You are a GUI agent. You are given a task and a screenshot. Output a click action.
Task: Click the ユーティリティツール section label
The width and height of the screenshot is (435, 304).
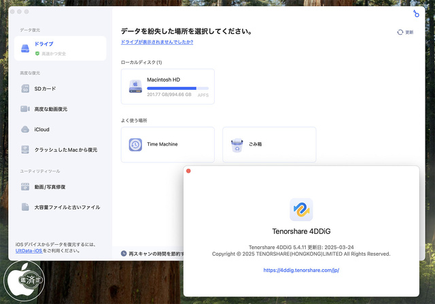pyautogui.click(x=39, y=171)
